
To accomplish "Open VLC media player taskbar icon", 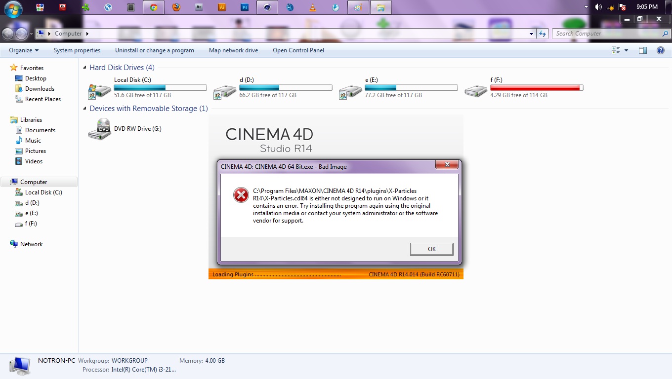I will (x=313, y=7).
